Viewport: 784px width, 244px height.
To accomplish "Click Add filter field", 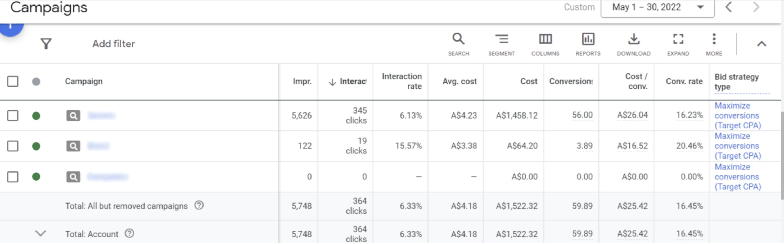I will point(114,44).
